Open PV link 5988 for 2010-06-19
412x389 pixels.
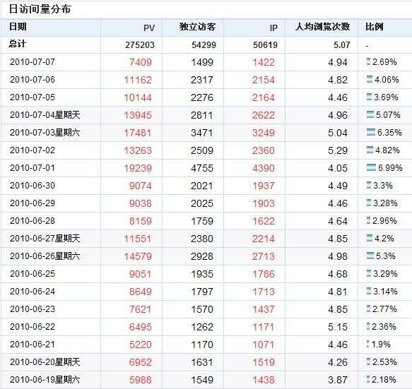[141, 380]
